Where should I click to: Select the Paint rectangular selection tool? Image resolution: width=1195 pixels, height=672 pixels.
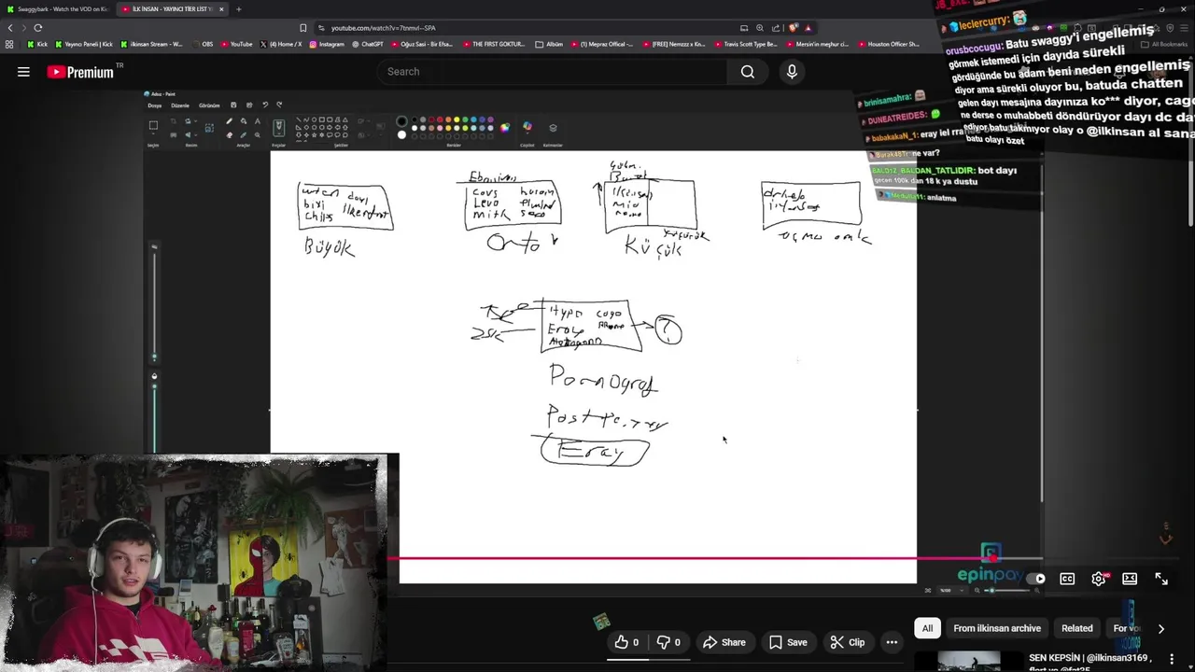tap(153, 125)
